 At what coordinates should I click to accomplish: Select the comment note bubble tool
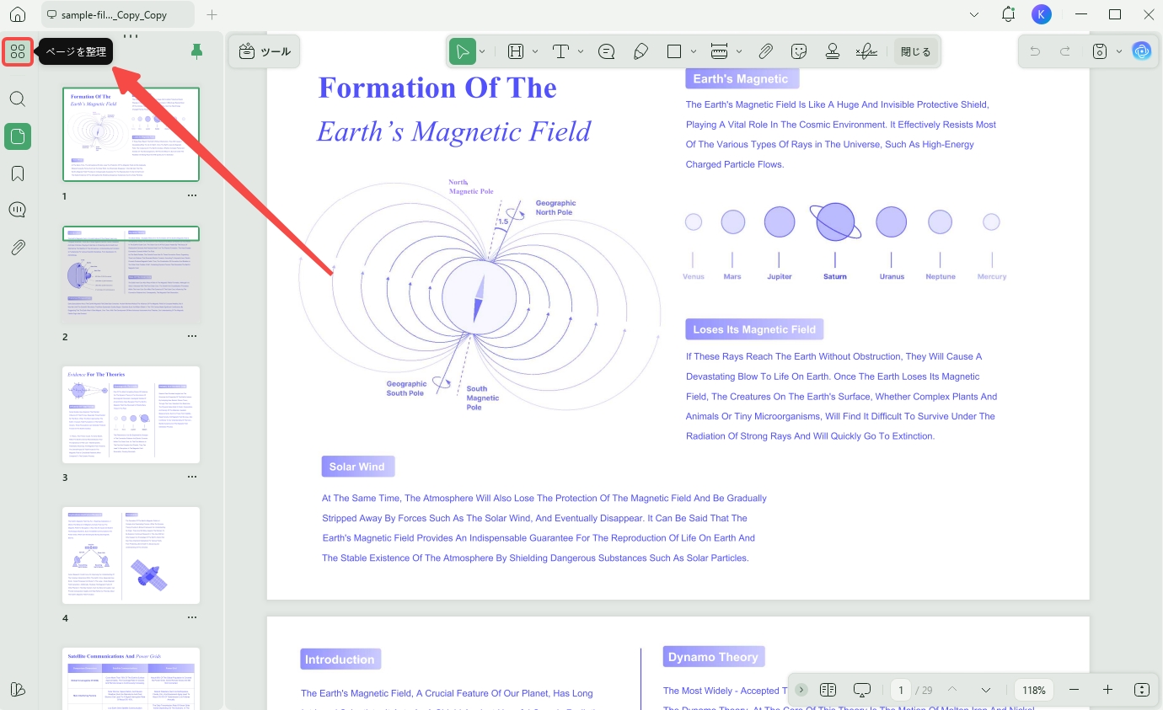606,51
